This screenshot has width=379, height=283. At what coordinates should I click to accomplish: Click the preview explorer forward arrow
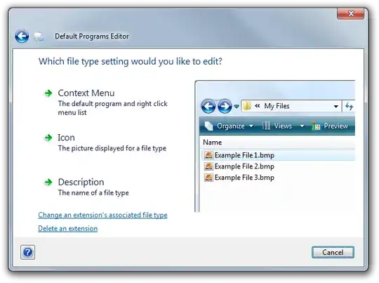click(x=225, y=106)
